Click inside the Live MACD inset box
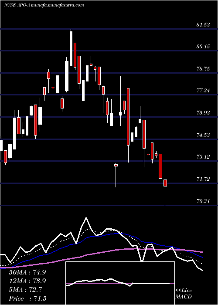 click(x=120, y=283)
